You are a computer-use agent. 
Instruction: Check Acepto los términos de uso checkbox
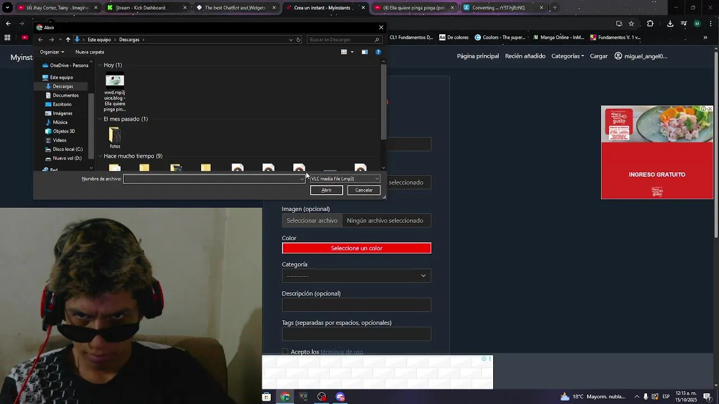(285, 352)
